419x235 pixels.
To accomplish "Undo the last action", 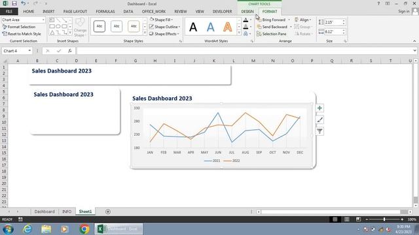I will [x=24, y=4].
